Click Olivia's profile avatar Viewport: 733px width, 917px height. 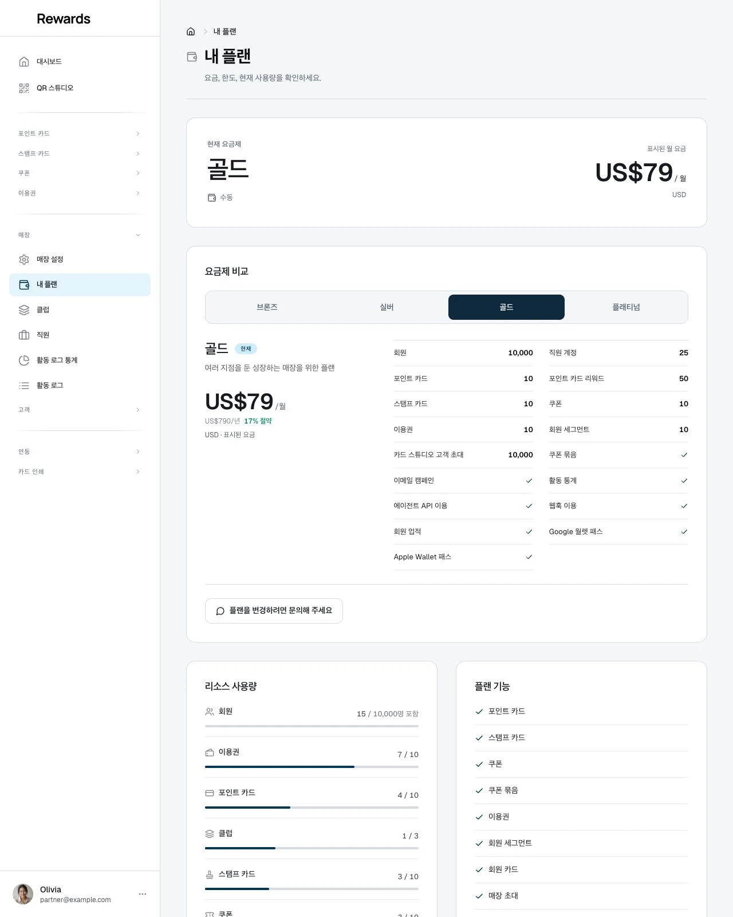23,894
